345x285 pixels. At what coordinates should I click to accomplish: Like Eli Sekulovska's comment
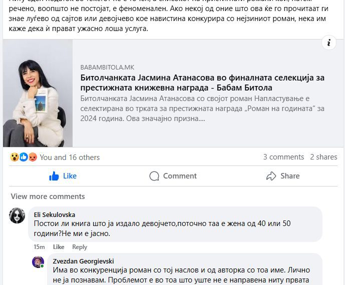tap(59, 247)
